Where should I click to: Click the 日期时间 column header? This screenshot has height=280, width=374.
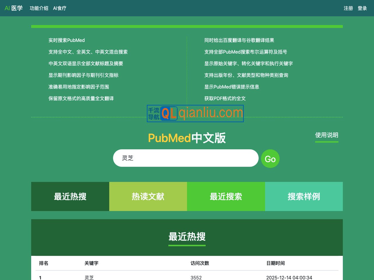[x=275, y=263]
